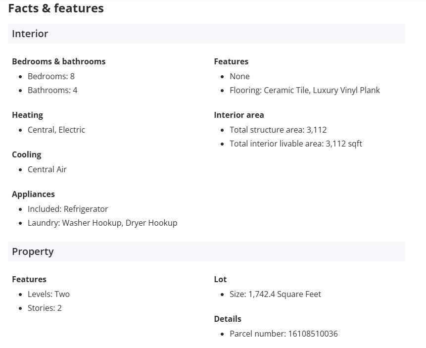Select the Property section header
The width and height of the screenshot is (426, 348).
33,251
